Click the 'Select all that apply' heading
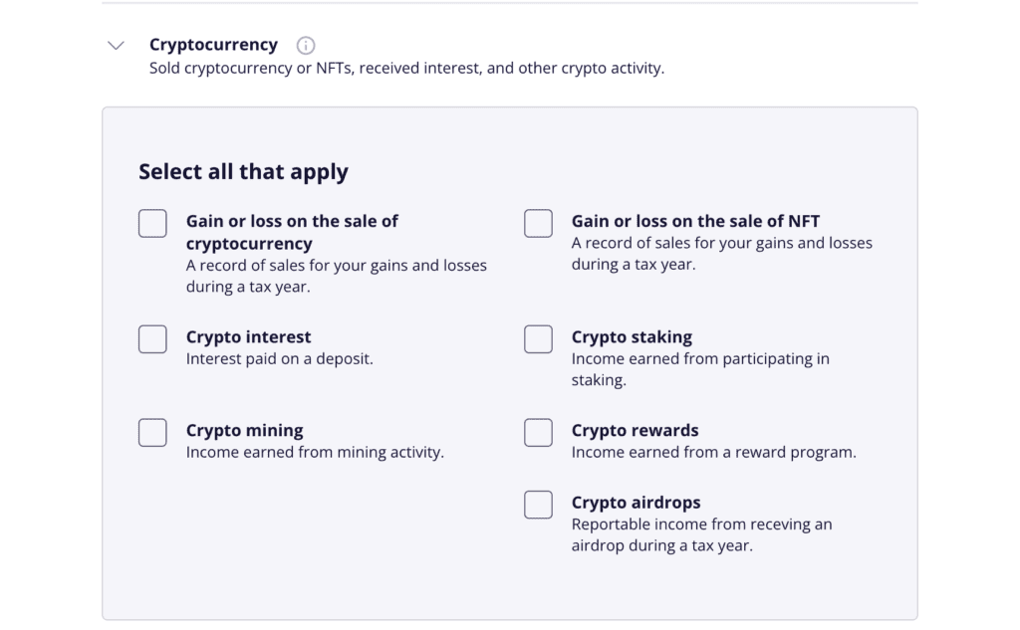Viewport: 1020px width, 630px height. coord(243,172)
